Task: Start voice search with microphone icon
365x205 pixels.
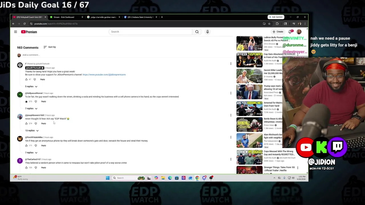Action: 208,32
